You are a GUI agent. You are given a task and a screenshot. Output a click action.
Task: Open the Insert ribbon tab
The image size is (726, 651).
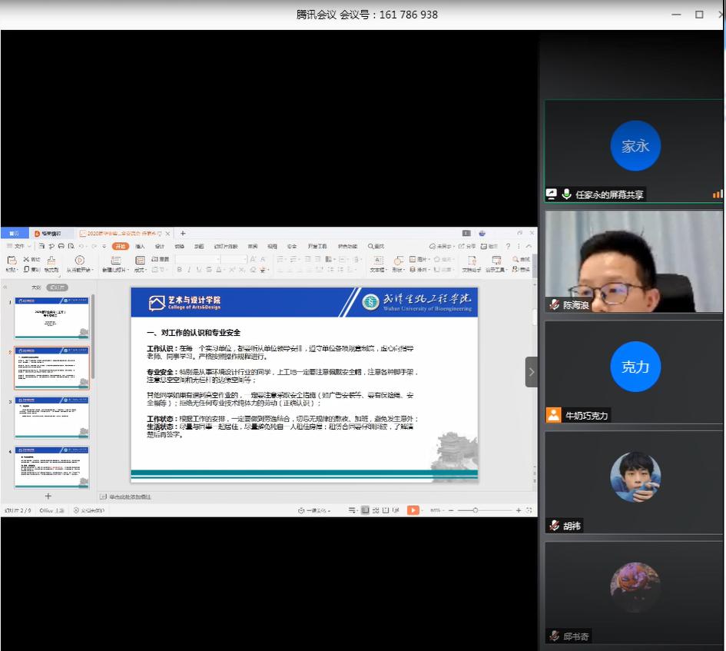click(x=140, y=246)
